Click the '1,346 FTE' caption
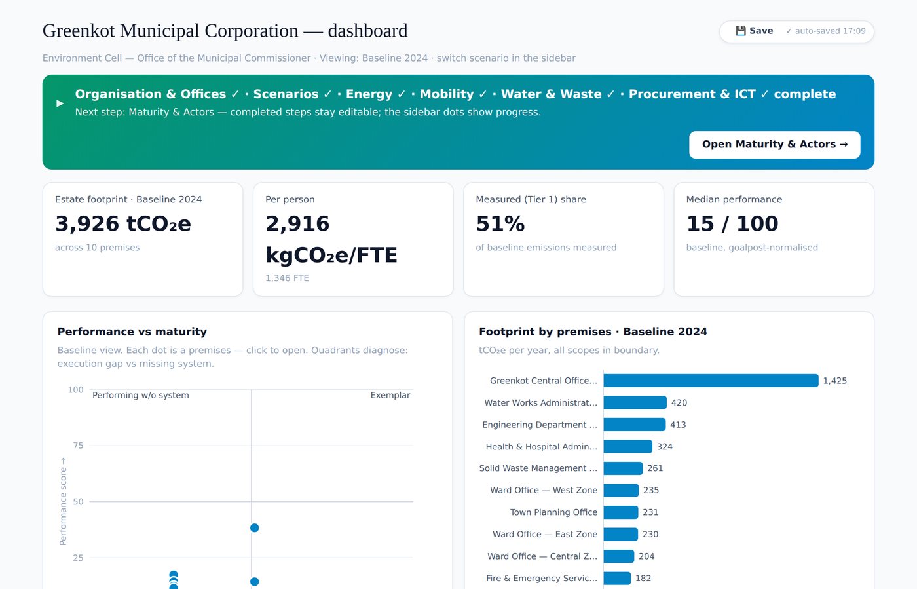This screenshot has width=917, height=589. [287, 278]
